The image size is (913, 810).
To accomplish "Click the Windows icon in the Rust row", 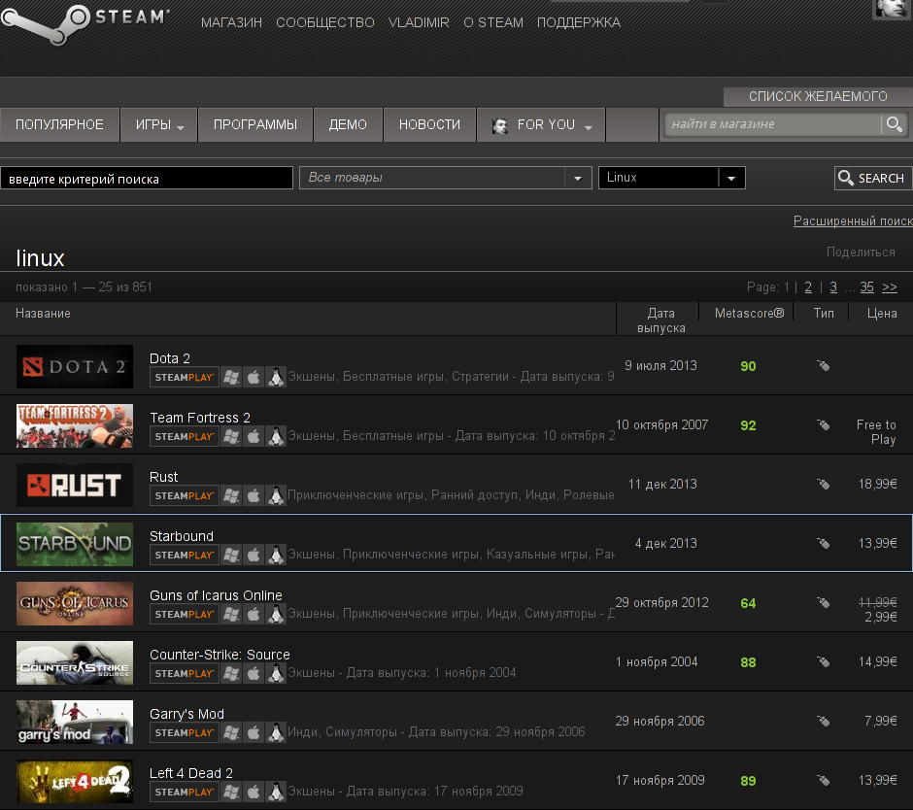I will tap(231, 495).
